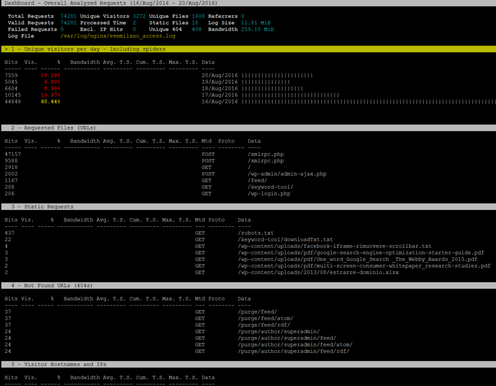Select the /purge/feed/ 404 entry

click(x=257, y=312)
